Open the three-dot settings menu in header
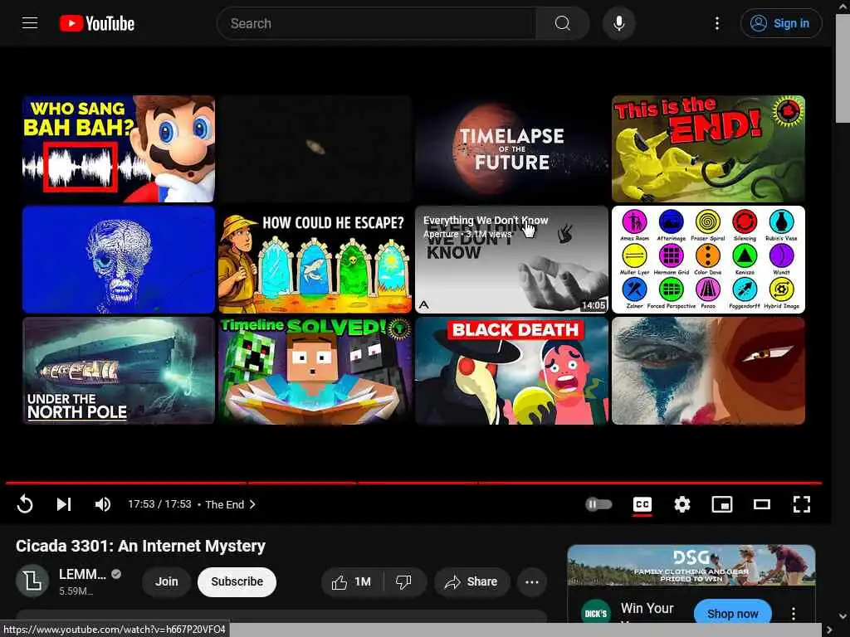The image size is (850, 637). pos(716,23)
